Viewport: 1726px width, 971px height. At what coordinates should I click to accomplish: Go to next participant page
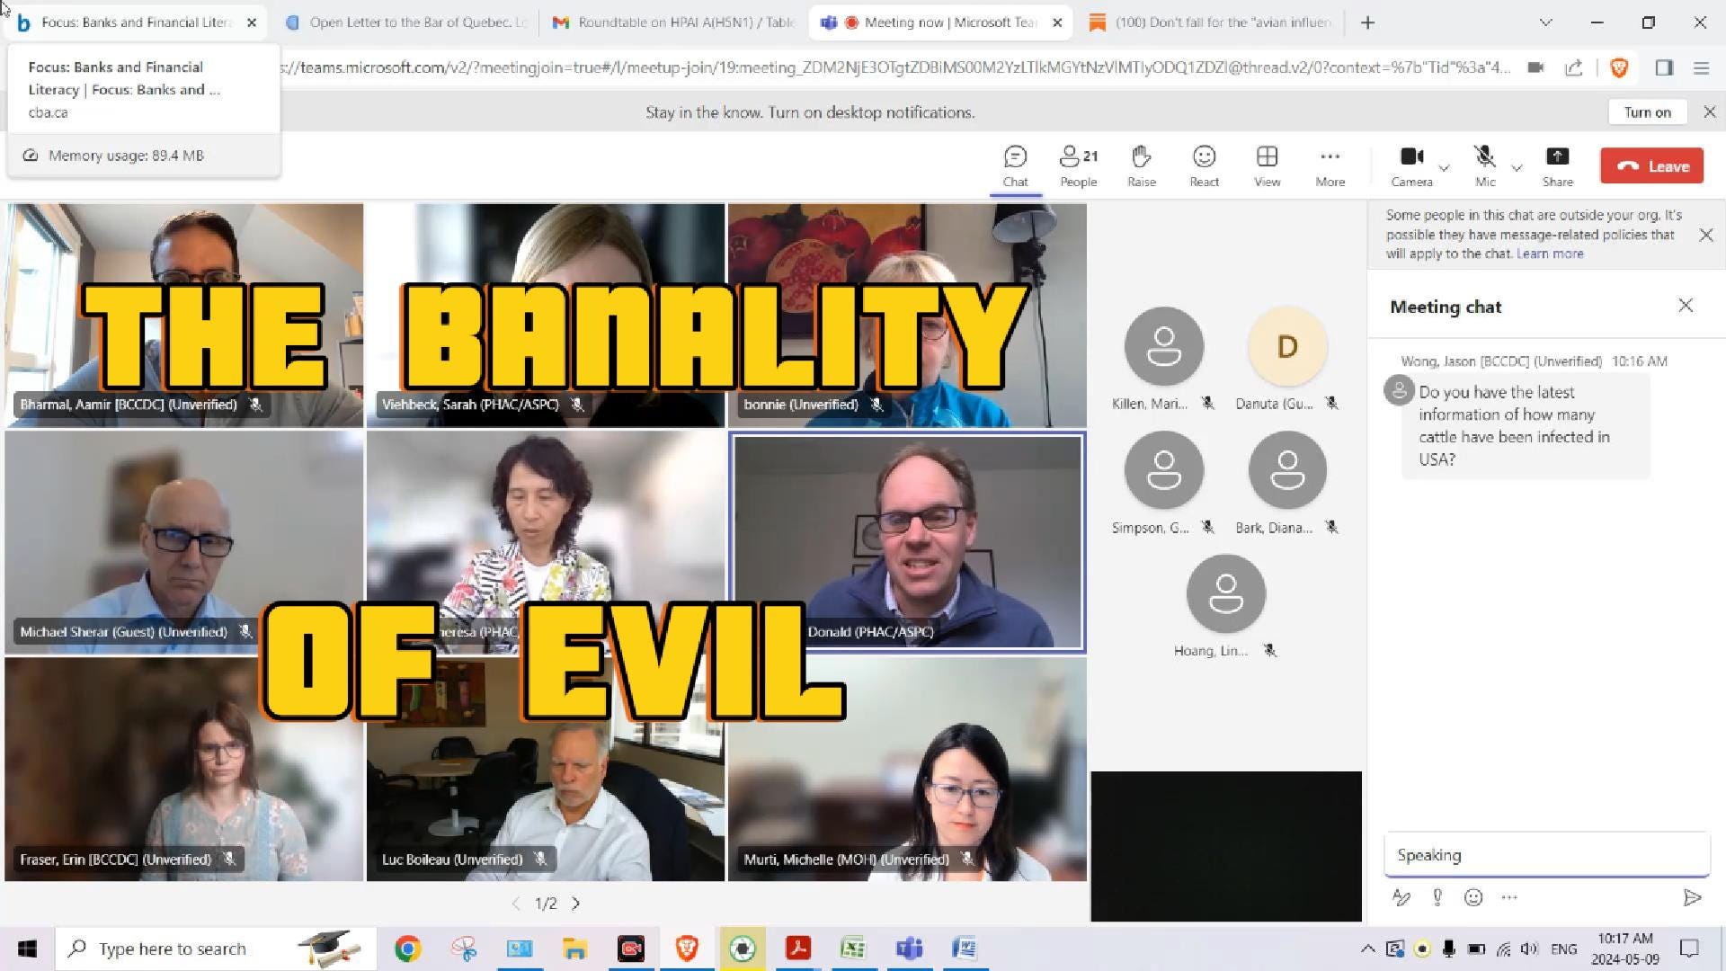(x=576, y=904)
